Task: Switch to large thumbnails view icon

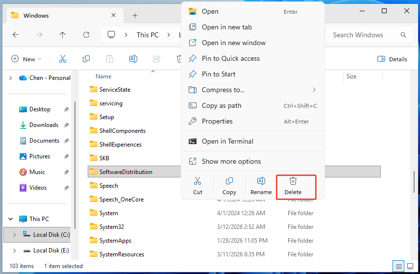Action: [410, 266]
